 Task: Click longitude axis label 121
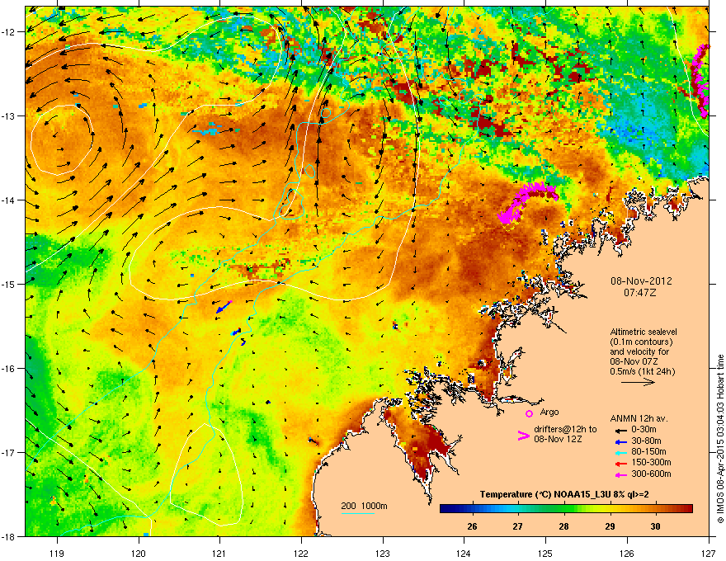click(219, 553)
